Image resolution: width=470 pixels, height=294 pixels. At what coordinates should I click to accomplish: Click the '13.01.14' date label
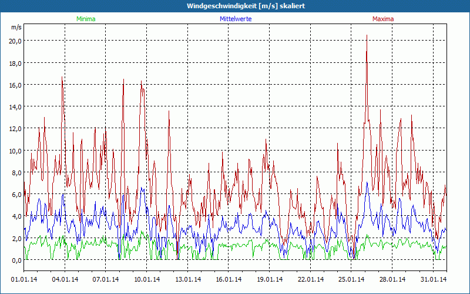tap(188, 279)
